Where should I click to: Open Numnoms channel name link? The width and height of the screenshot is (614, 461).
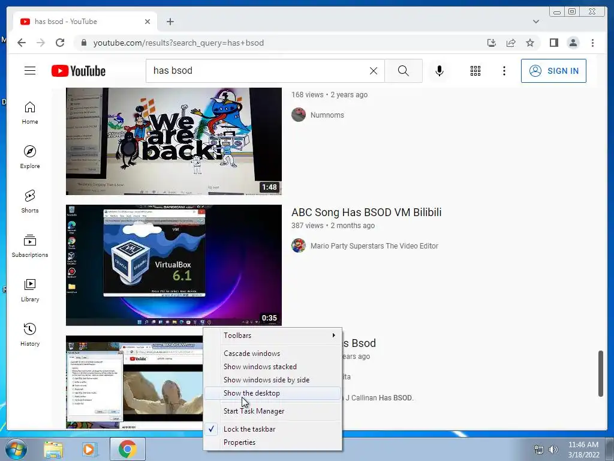(x=327, y=115)
